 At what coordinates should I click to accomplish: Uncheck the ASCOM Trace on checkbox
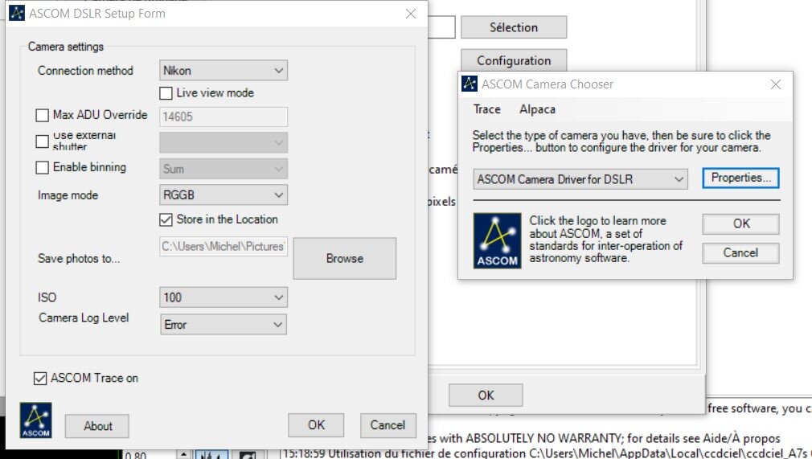[40, 379]
